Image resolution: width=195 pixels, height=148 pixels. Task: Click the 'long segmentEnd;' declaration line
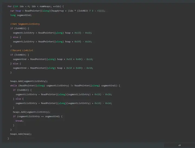pyautogui.click(x=21, y=15)
